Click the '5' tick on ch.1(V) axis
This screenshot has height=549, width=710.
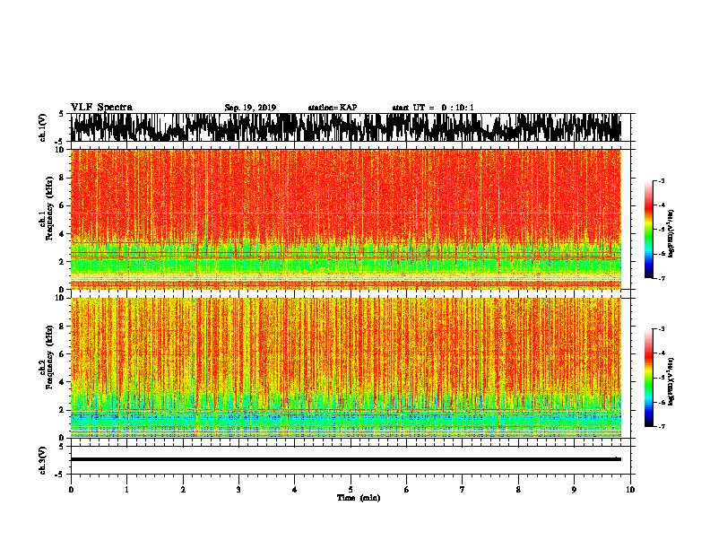[62, 114]
